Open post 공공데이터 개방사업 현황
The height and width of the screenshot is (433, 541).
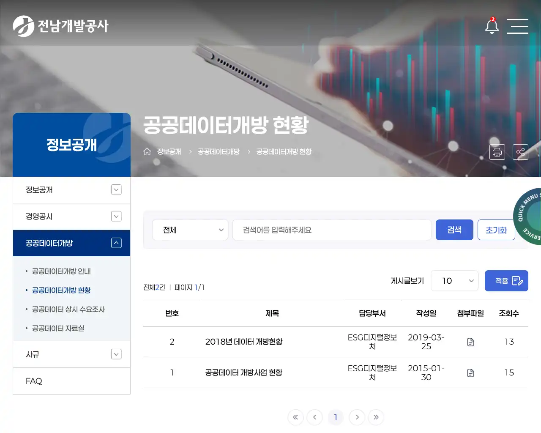244,373
